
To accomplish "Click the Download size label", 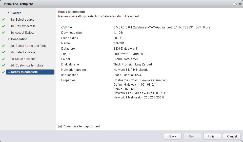I will coord(71,33).
